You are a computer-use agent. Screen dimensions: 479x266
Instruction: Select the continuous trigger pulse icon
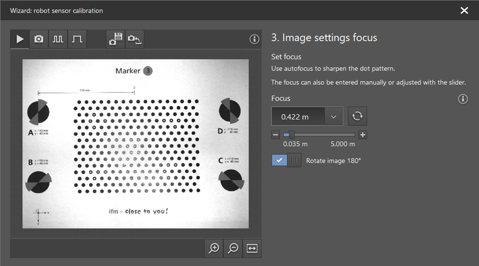[58, 40]
